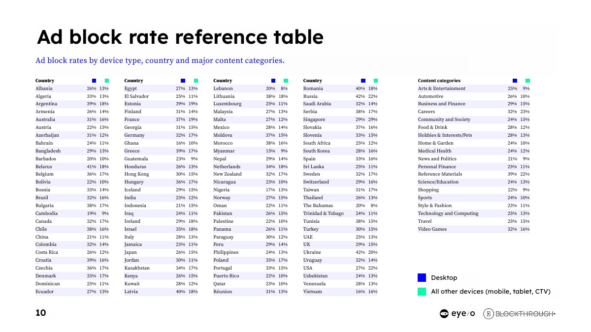This screenshot has width=591, height=332.
Task: Click the Content categories column header
Action: pyautogui.click(x=439, y=81)
